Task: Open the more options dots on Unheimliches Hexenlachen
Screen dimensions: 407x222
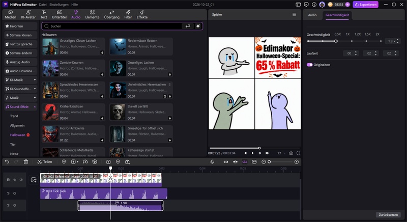Action: point(170,85)
